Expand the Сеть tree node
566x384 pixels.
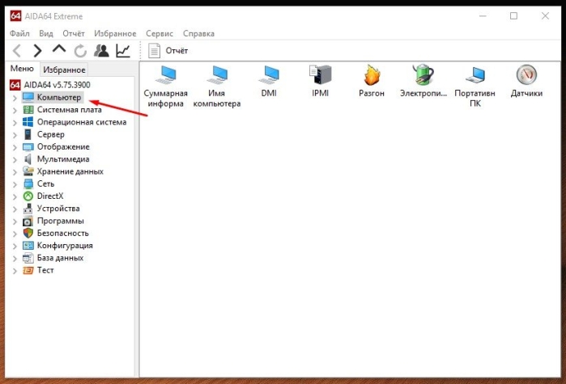[15, 184]
